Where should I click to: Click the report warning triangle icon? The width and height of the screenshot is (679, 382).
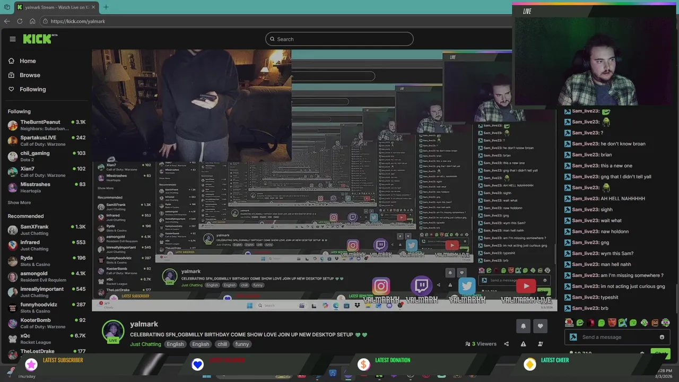click(x=523, y=344)
